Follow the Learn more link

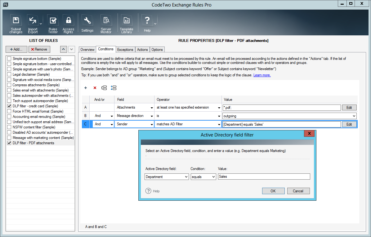[x=262, y=75]
